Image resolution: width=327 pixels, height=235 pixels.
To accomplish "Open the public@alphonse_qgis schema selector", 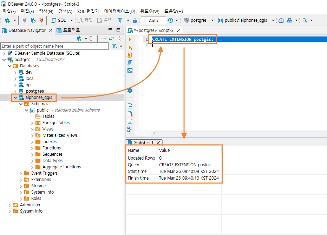I will [246, 20].
